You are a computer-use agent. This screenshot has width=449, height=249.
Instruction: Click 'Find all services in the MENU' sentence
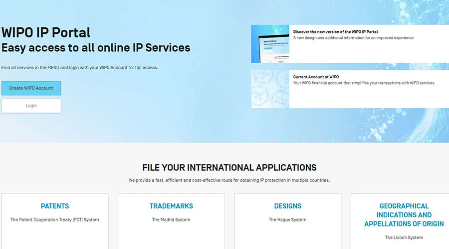pos(80,68)
